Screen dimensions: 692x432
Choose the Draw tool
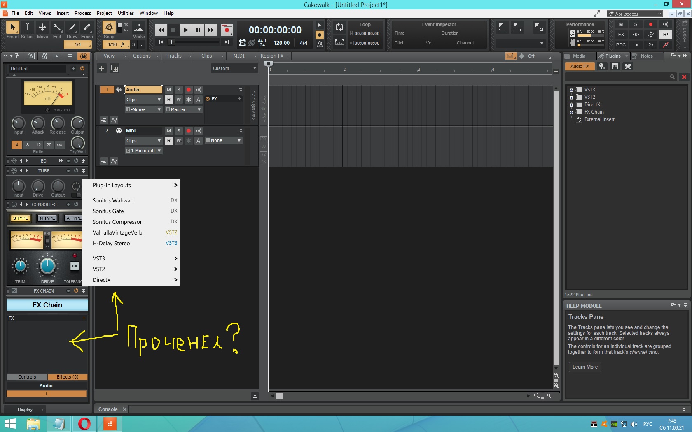point(72,28)
